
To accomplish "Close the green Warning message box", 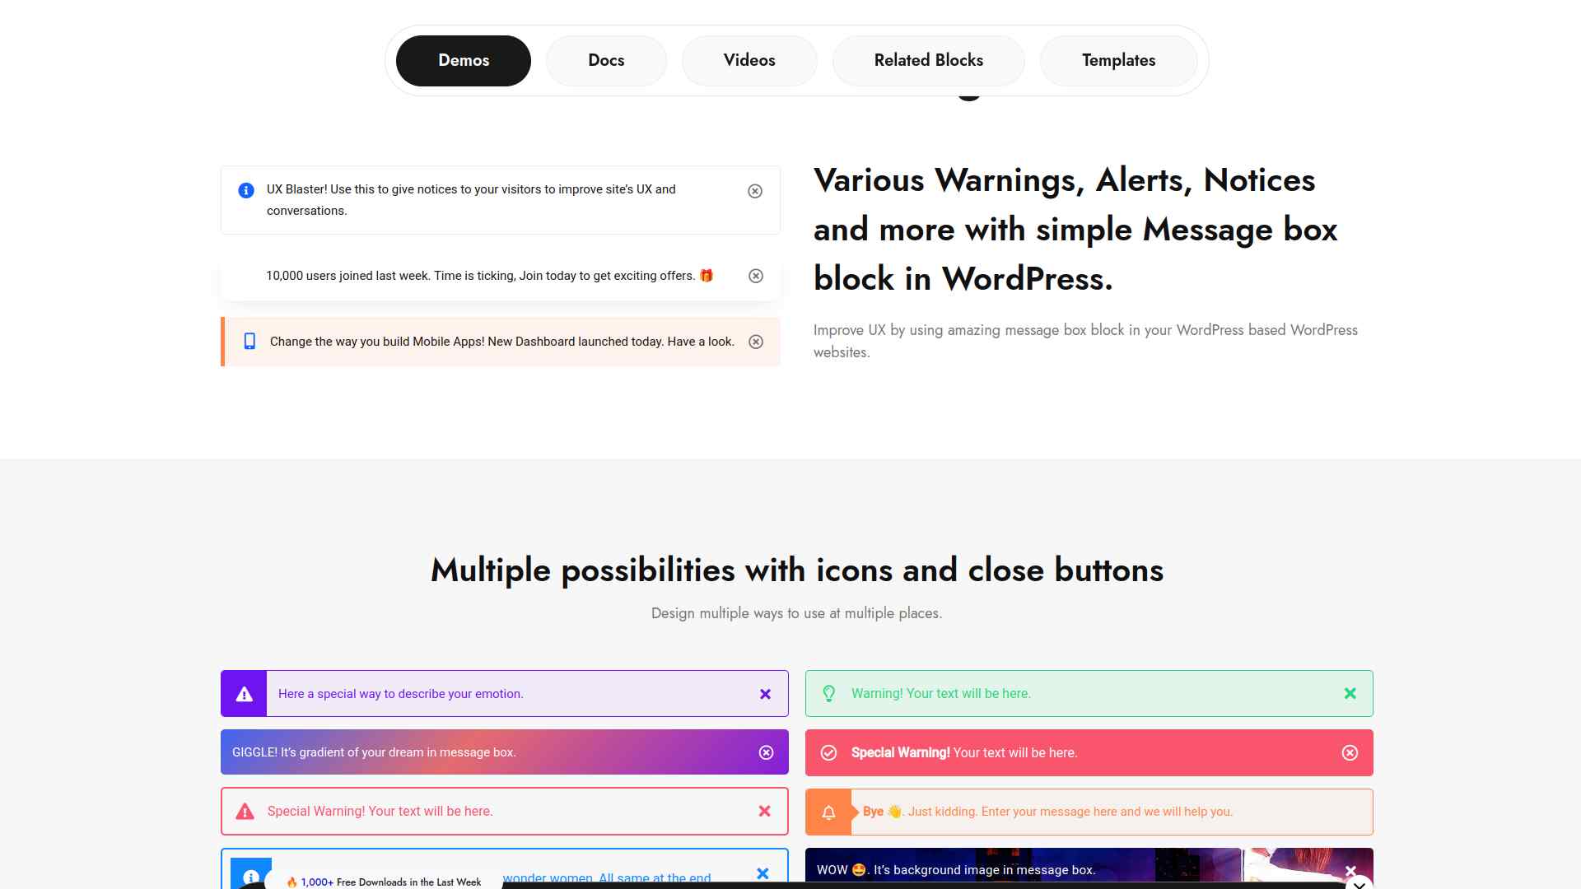I will [x=1350, y=693].
